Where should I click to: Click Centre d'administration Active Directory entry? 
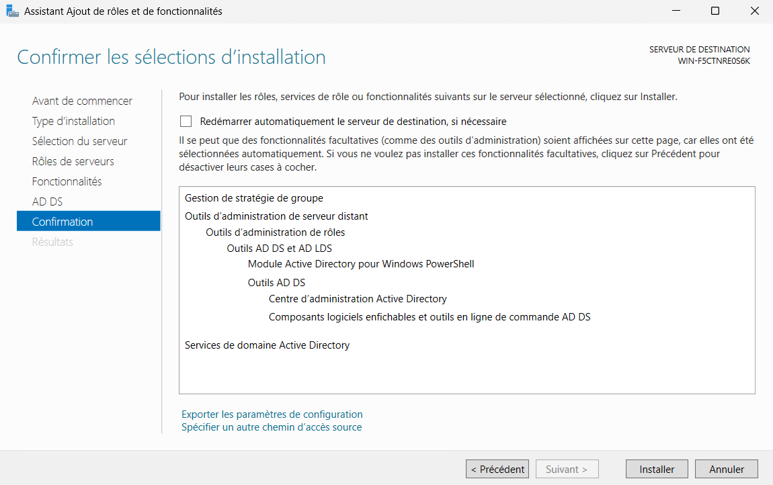click(x=357, y=299)
